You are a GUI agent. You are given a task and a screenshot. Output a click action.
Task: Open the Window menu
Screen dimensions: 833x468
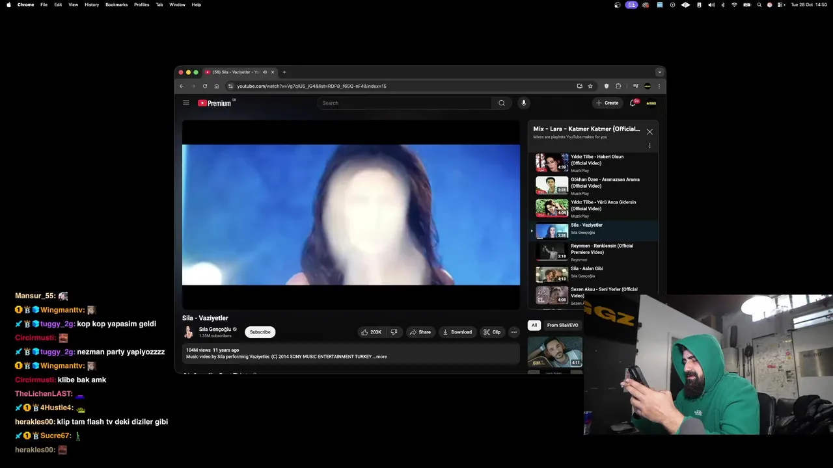(x=177, y=5)
